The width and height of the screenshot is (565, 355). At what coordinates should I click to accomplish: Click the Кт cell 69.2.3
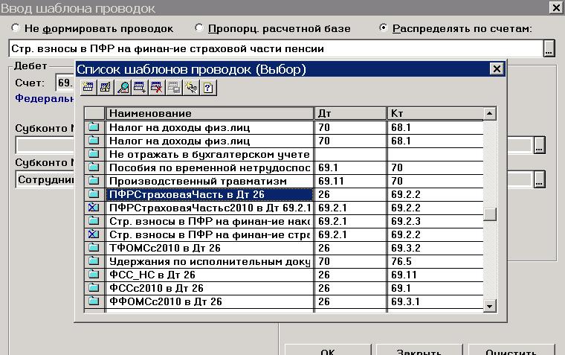coord(436,221)
